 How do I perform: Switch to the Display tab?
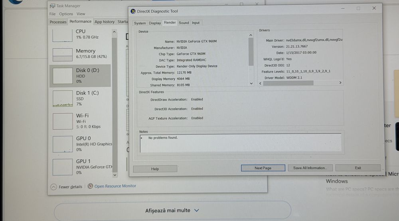pos(155,23)
